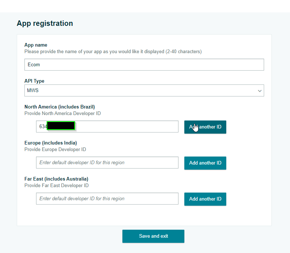
Task: Click the App registration heading
Action: [x=45, y=23]
